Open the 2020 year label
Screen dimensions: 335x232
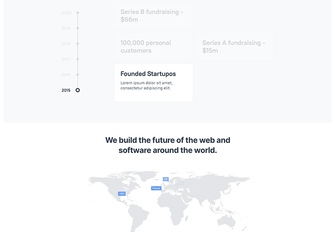click(x=66, y=13)
